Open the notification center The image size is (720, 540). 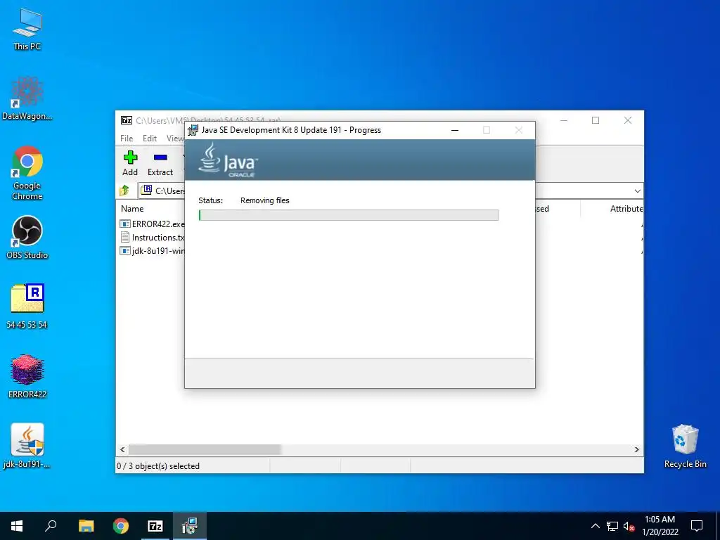(x=697, y=526)
